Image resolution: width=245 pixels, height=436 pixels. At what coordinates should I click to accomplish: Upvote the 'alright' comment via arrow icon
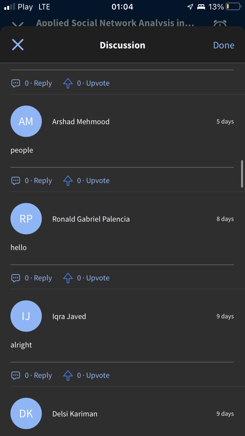point(68,376)
